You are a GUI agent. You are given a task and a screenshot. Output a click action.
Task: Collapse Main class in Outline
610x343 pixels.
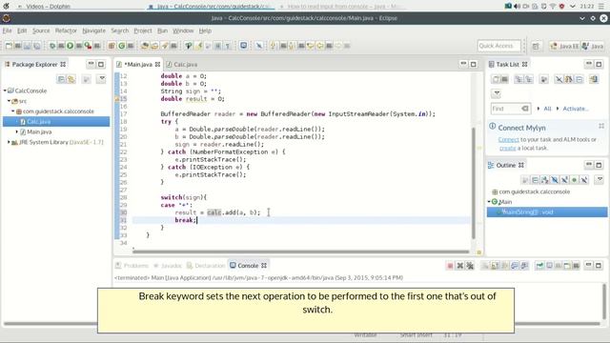[489, 201]
